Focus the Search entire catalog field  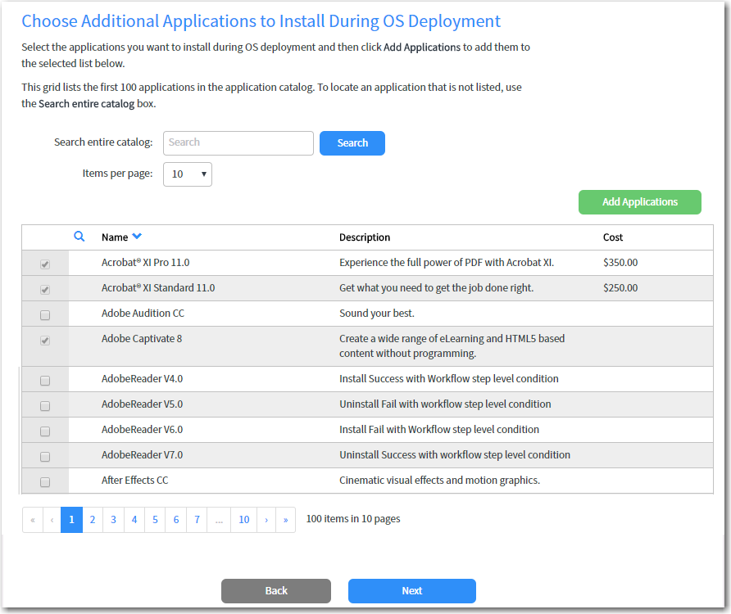pos(238,143)
